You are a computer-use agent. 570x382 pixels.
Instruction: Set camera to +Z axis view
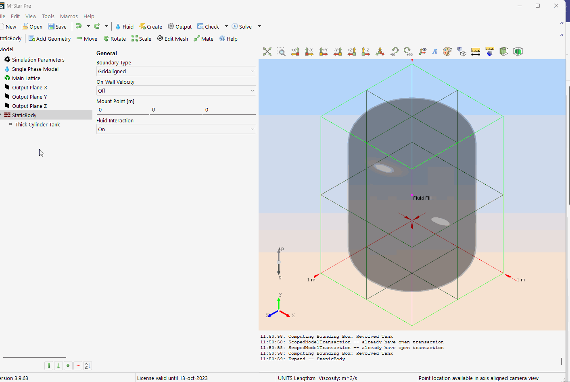352,52
